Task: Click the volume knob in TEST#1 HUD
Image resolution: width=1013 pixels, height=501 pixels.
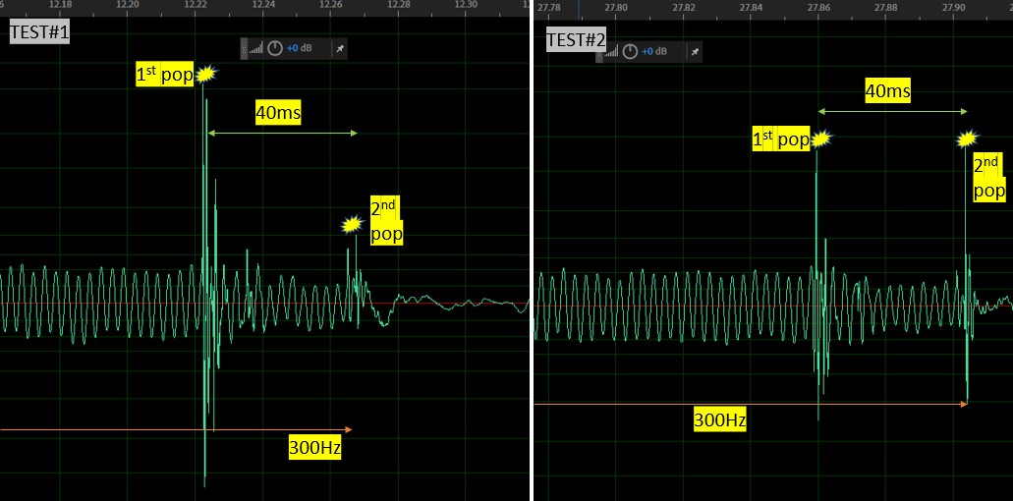Action: [275, 48]
